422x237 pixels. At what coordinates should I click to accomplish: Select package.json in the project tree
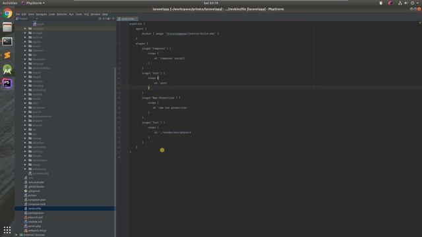tap(36, 213)
